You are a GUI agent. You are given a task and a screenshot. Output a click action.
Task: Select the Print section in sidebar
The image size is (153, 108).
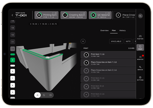140,47
